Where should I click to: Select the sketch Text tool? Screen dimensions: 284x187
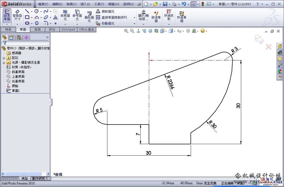[x=55, y=18]
